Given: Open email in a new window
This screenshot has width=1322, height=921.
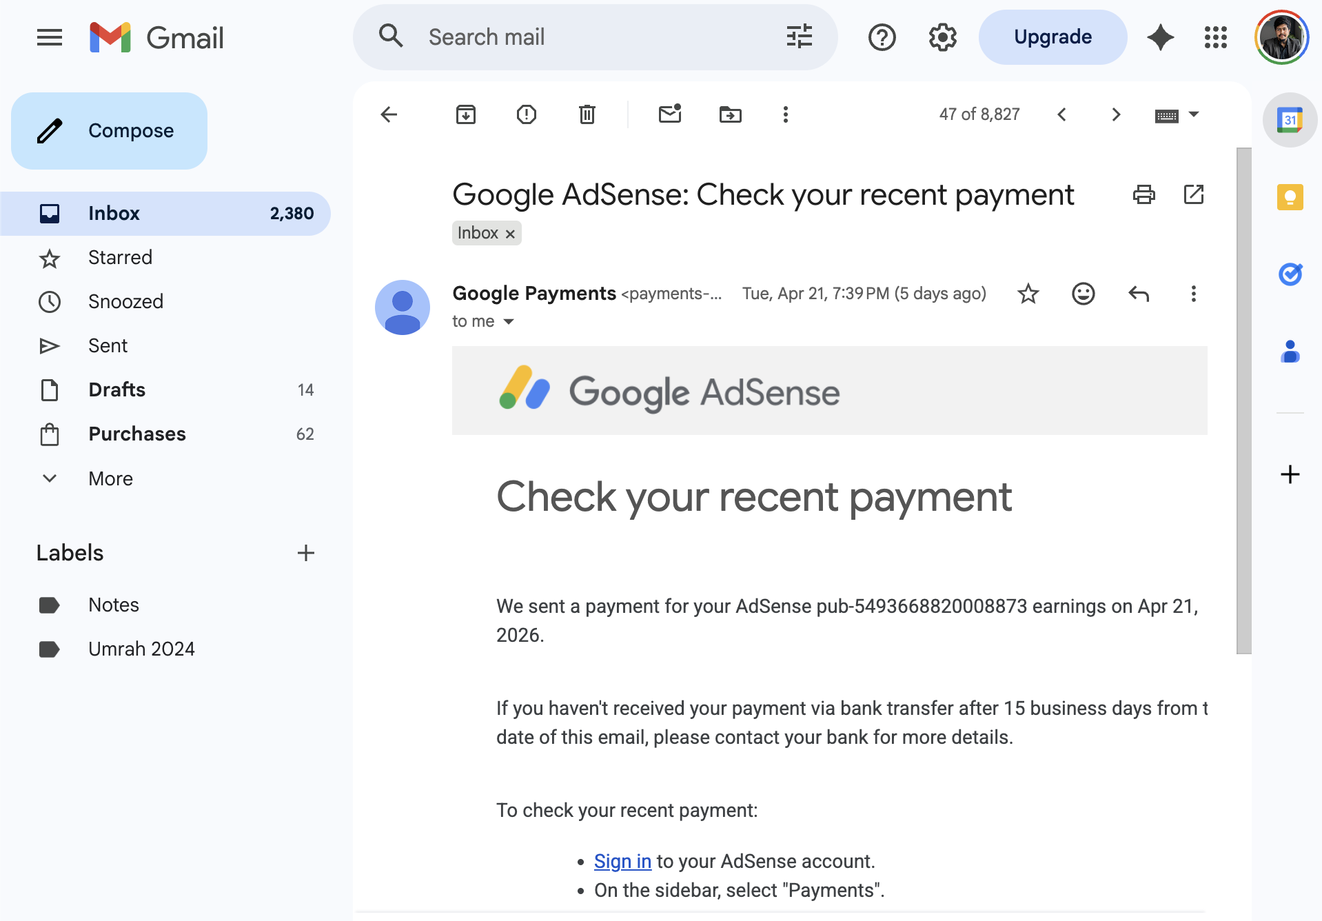Looking at the screenshot, I should 1194,195.
